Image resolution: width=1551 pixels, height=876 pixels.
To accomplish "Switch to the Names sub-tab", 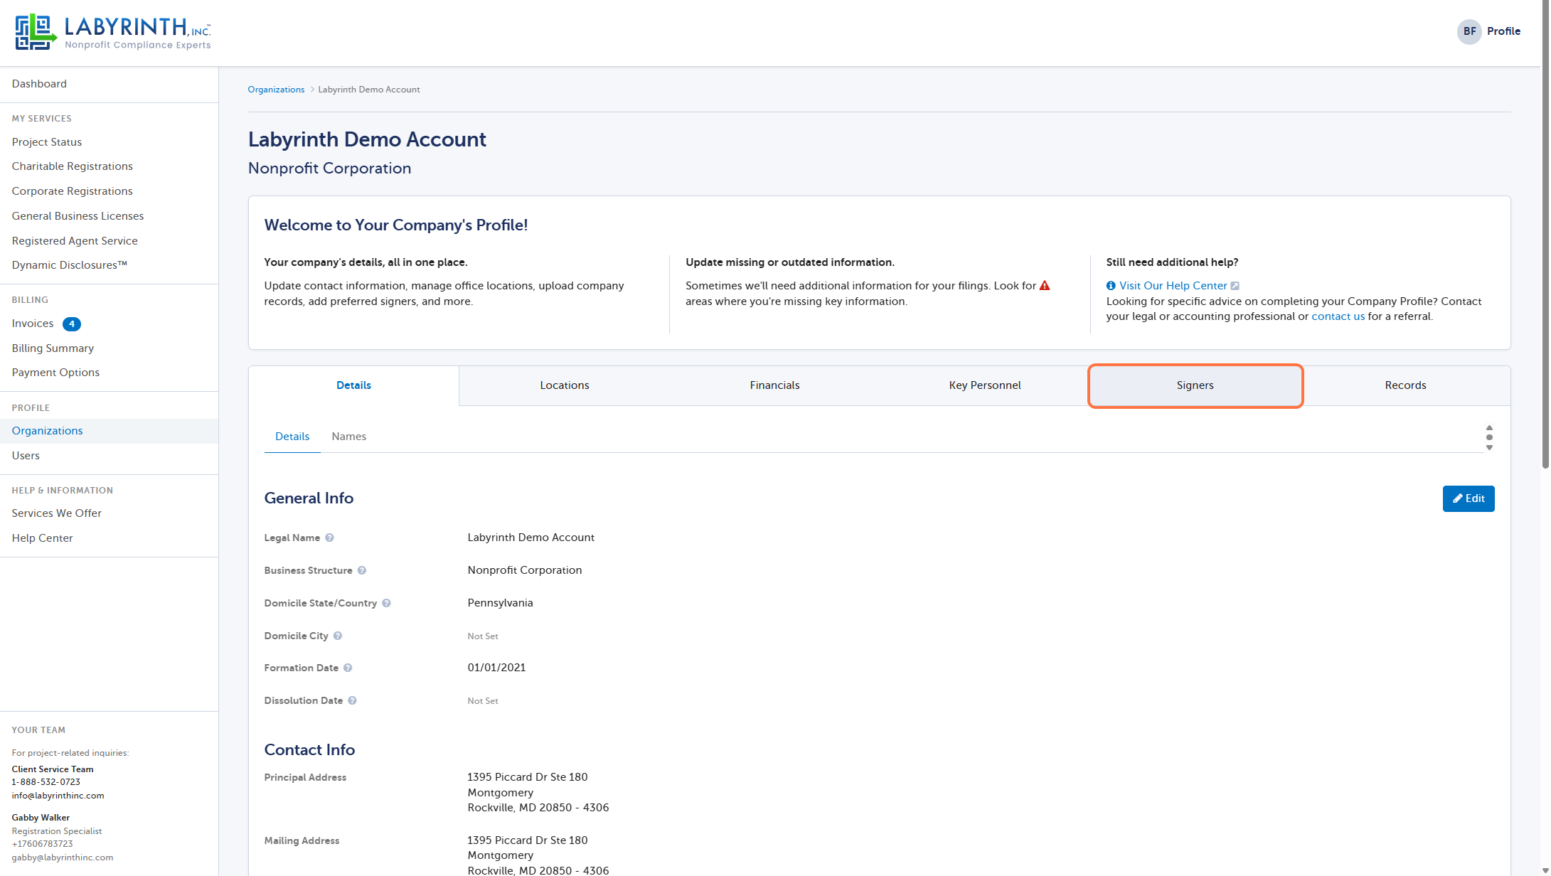I will (349, 437).
